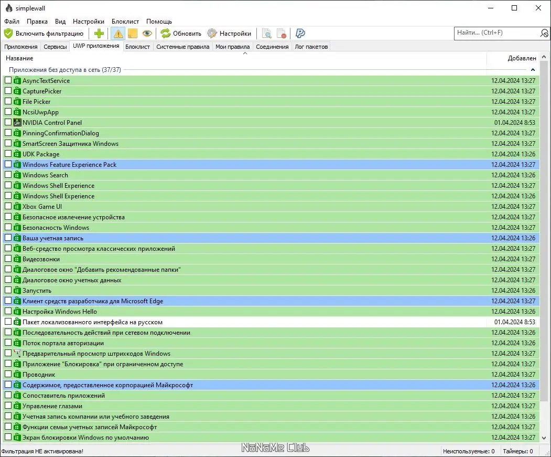This screenshot has height=457, width=551.
Task: Toggle the warning triangle notifications icon
Action: [x=118, y=34]
